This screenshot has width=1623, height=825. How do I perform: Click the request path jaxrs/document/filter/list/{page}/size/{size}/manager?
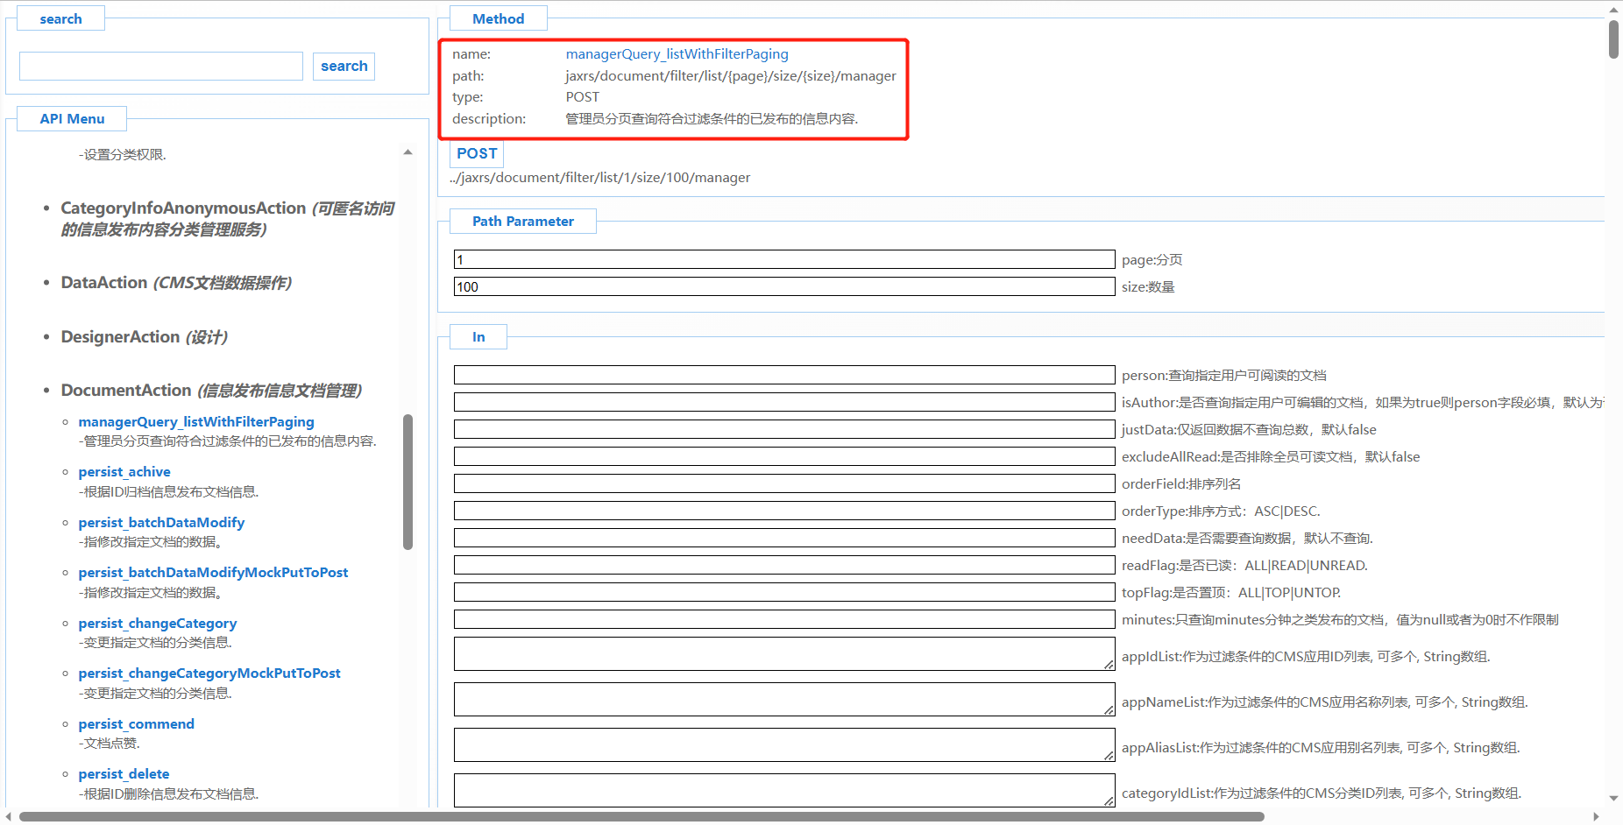[731, 76]
